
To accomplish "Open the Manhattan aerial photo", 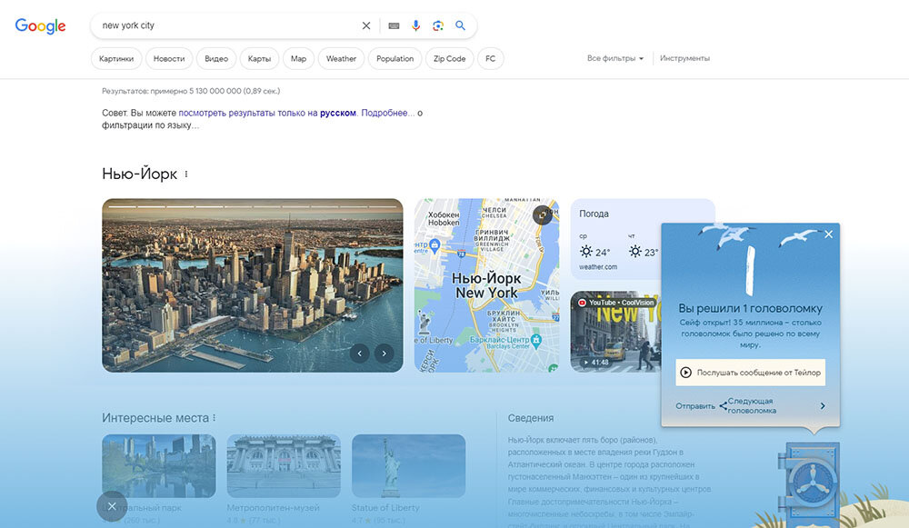I will click(x=252, y=285).
